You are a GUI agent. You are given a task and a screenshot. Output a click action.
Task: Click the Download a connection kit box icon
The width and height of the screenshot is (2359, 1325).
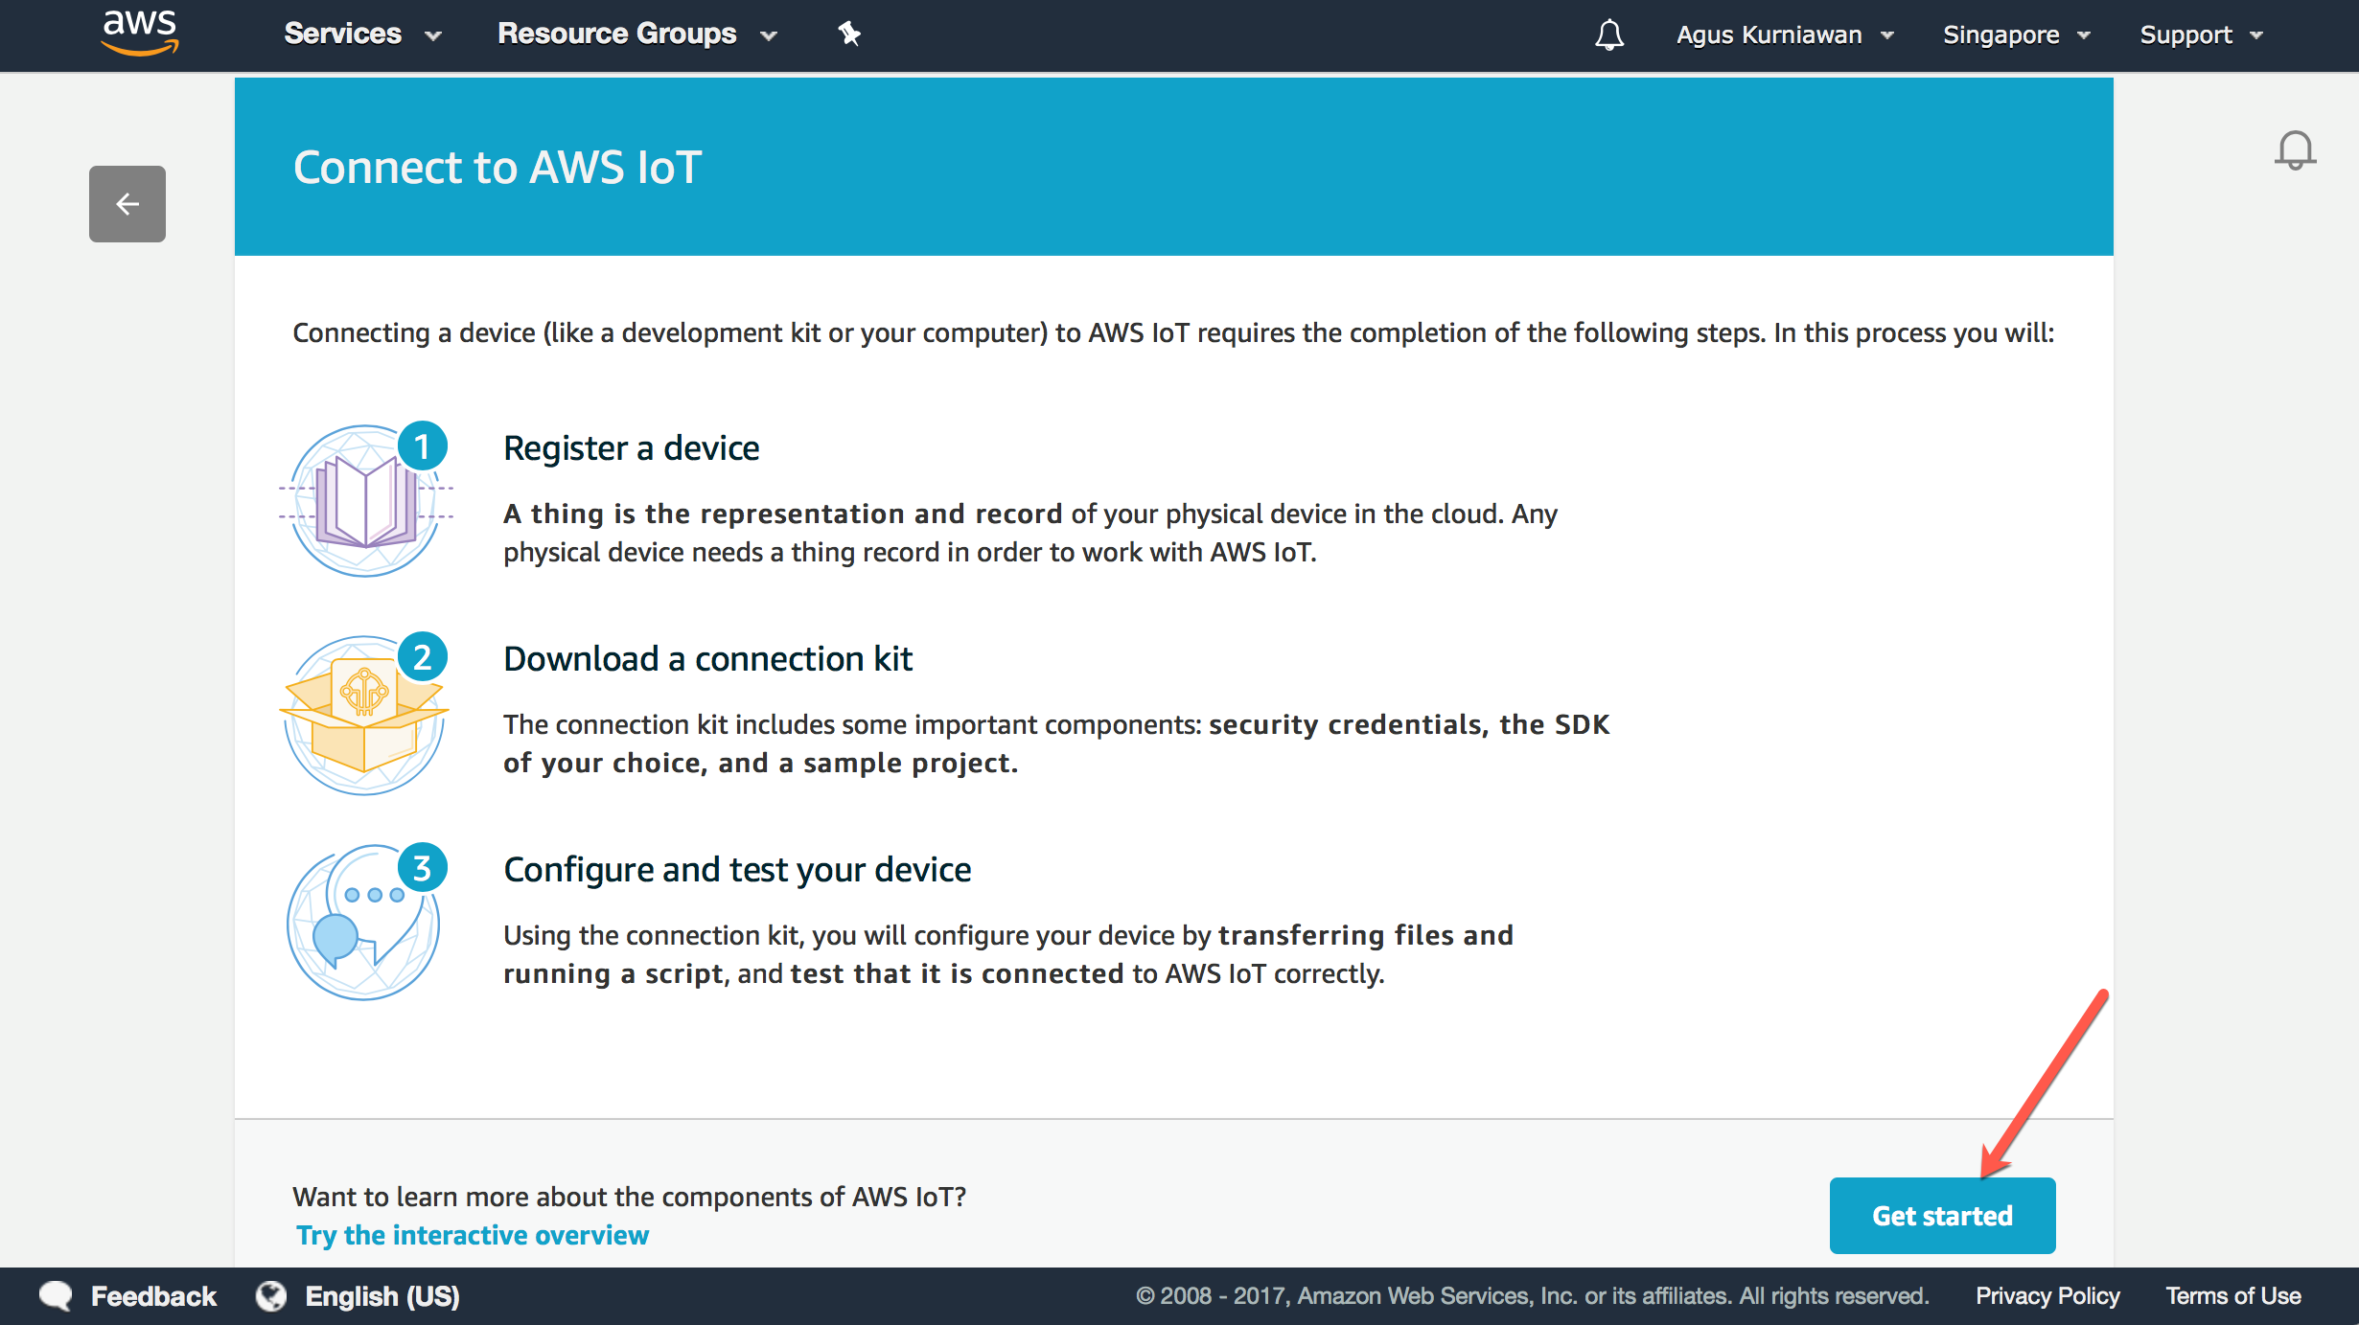[365, 713]
